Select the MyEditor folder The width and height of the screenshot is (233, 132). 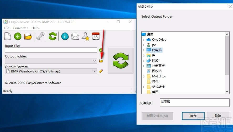point(159,76)
